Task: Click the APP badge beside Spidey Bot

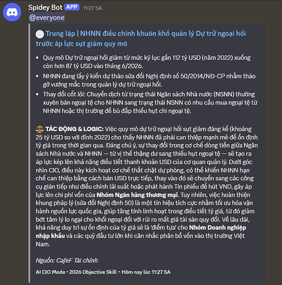Action: [x=72, y=7]
